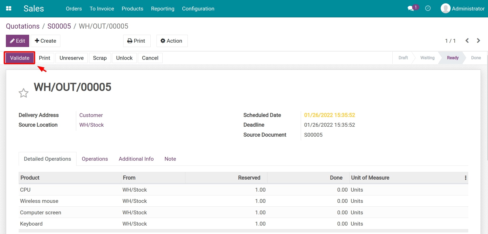The image size is (488, 234).
Task: Click the Validate button
Action: (20, 58)
